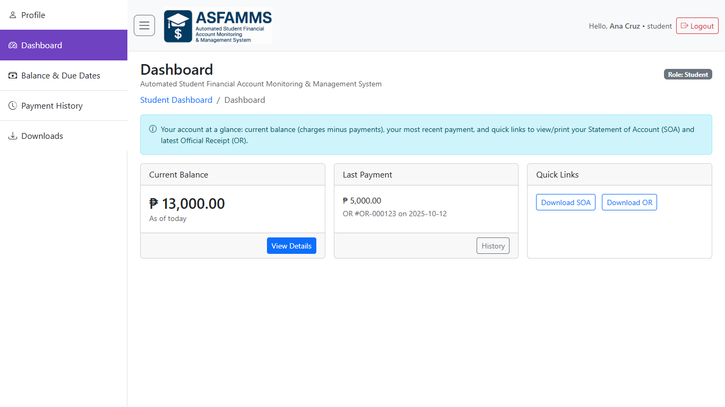
Task: Click the Role: Student badge
Action: click(x=688, y=75)
